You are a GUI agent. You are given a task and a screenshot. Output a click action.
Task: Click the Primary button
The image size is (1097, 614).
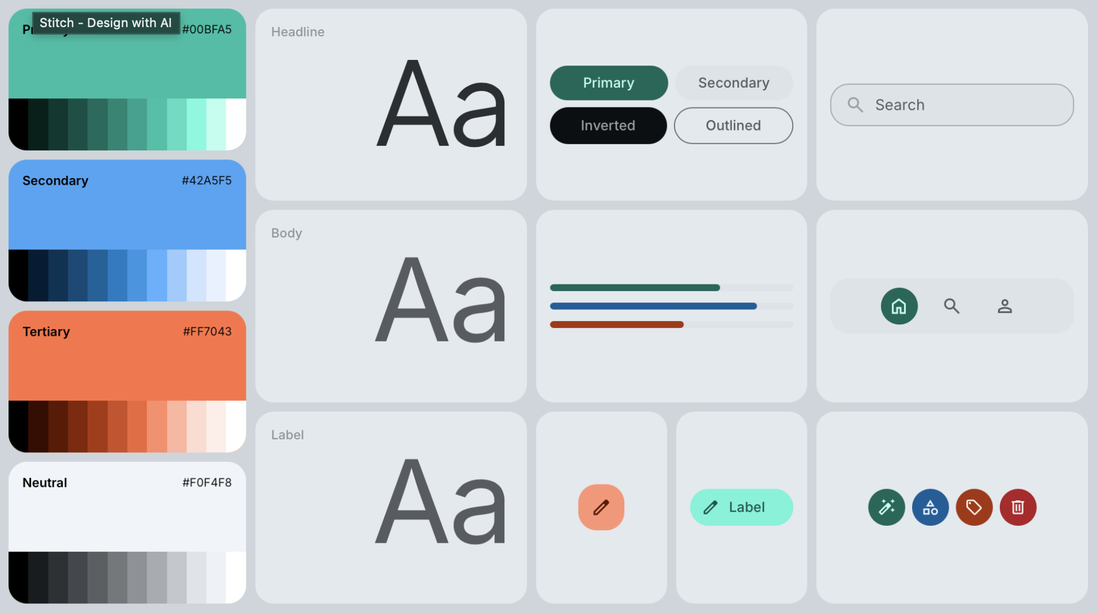pos(608,83)
